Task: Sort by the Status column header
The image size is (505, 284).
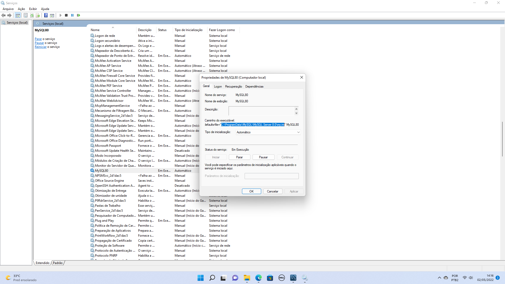Action: tap(164, 30)
